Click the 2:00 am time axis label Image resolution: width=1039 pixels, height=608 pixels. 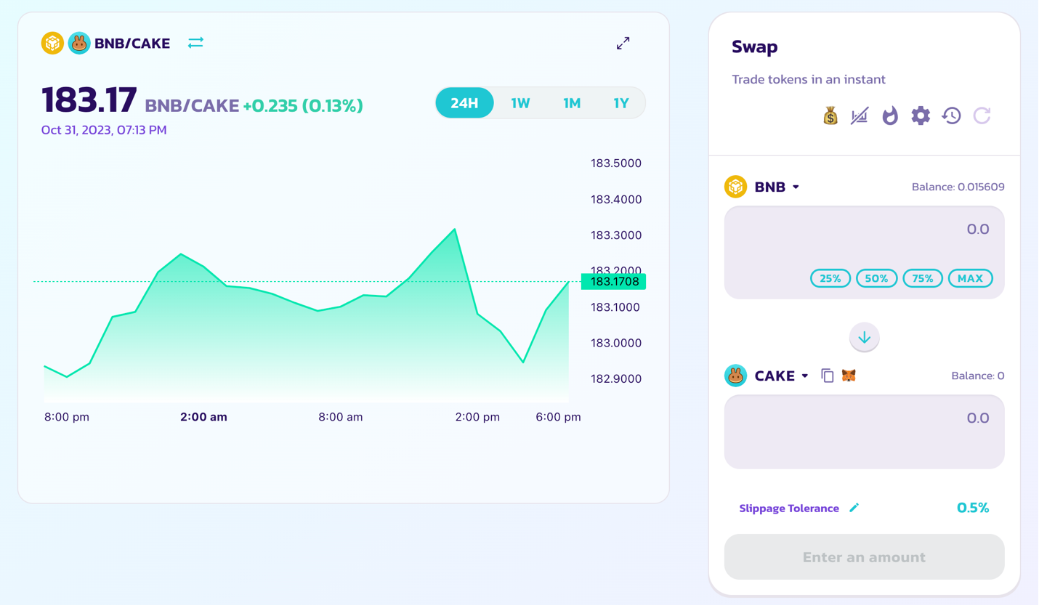(203, 417)
